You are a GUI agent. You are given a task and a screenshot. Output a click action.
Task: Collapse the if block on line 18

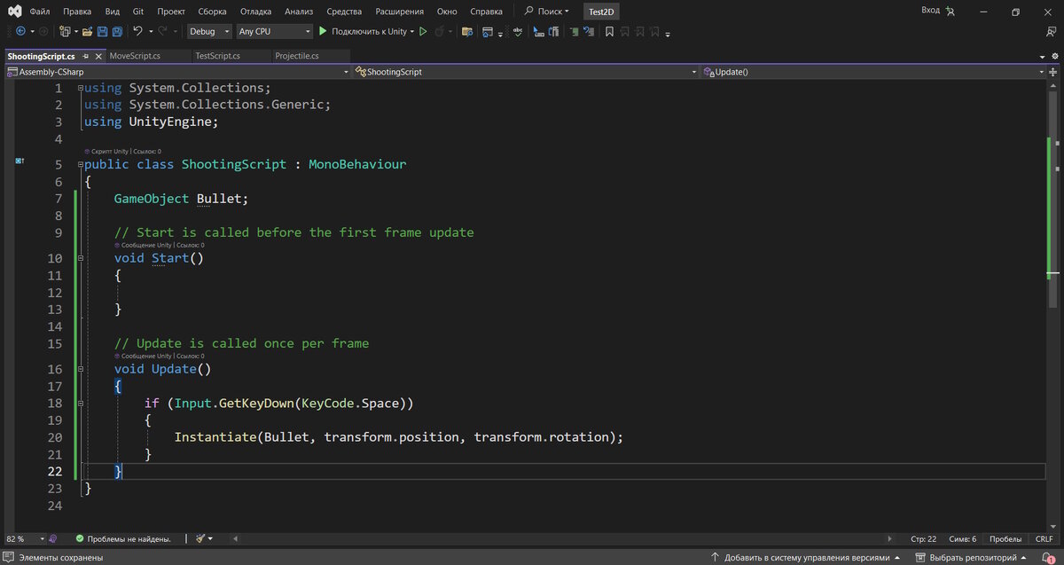pyautogui.click(x=82, y=403)
